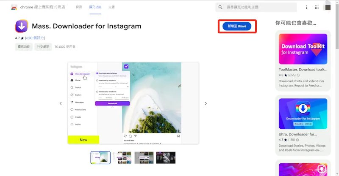This screenshot has width=339, height=176.
Task: Click the 擴充功能 category chip
Action: point(24,46)
